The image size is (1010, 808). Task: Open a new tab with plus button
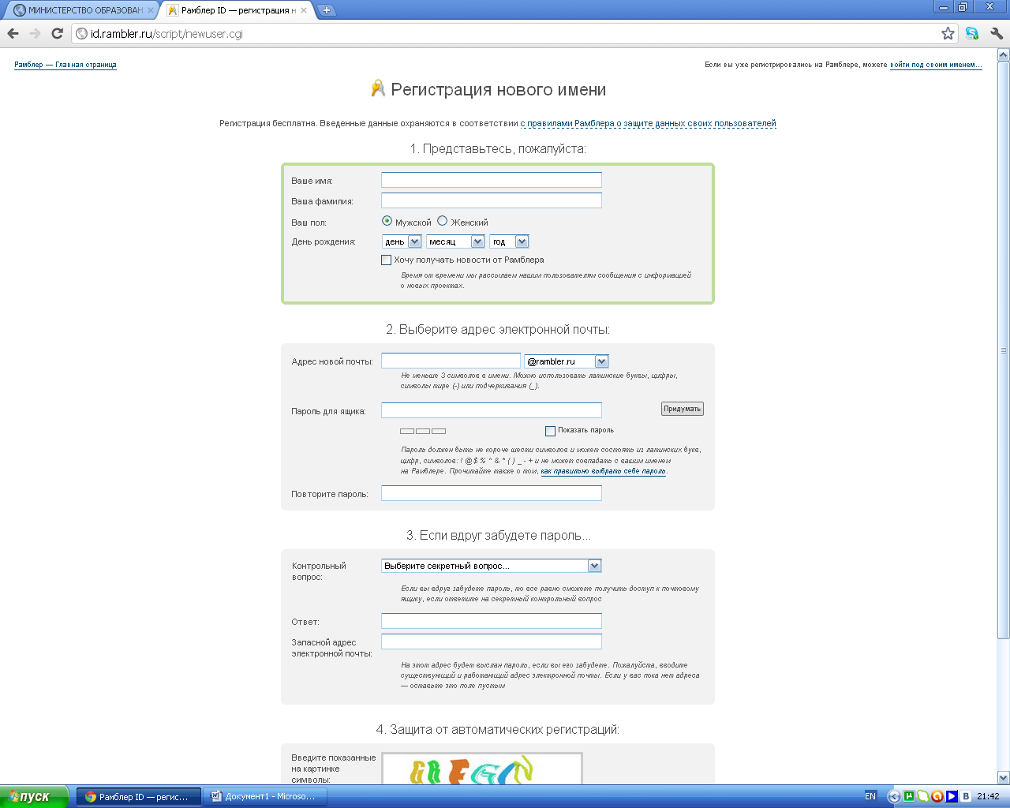pos(326,10)
